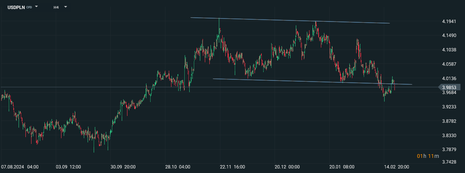Click the 3.8330 price axis label

(449, 136)
